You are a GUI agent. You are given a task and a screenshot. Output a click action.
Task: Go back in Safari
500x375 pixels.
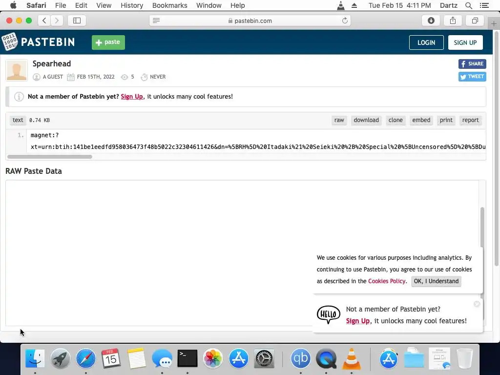[x=44, y=21]
